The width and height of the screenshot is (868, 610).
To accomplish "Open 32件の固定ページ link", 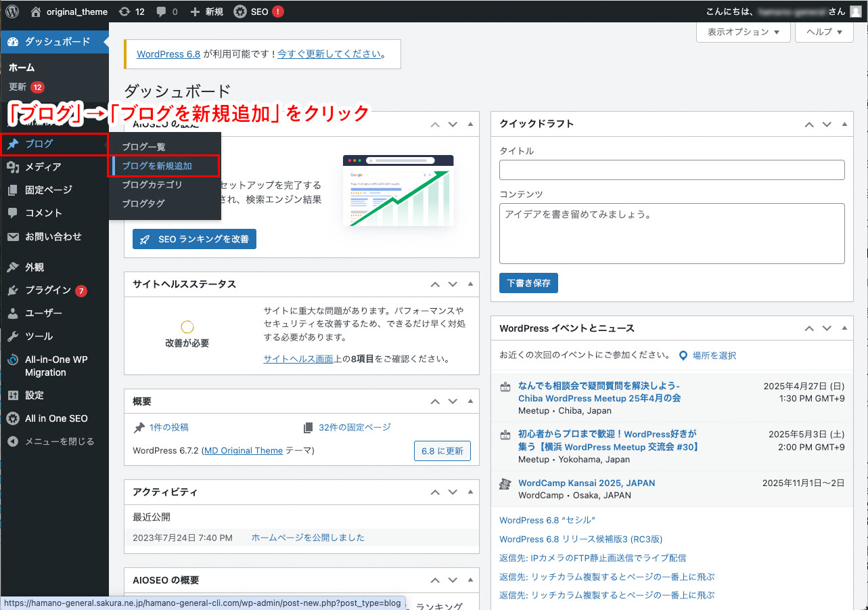I will [x=355, y=427].
